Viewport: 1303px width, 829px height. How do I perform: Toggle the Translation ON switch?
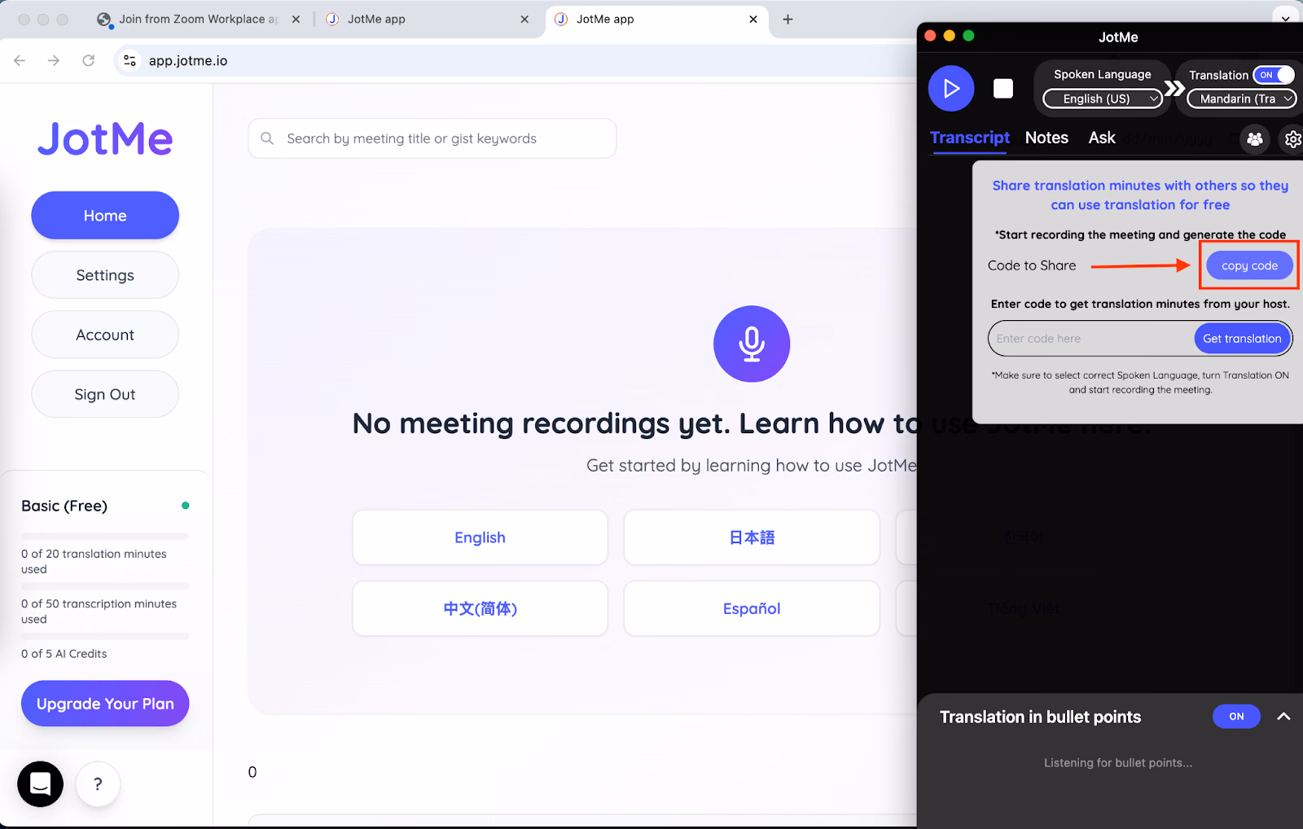(1274, 75)
